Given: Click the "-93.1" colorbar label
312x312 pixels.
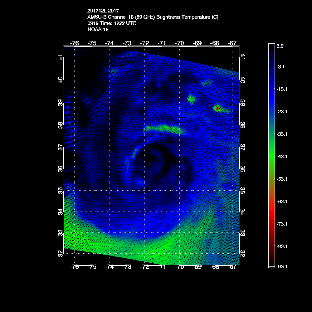Looking at the screenshot, I should tap(282, 267).
